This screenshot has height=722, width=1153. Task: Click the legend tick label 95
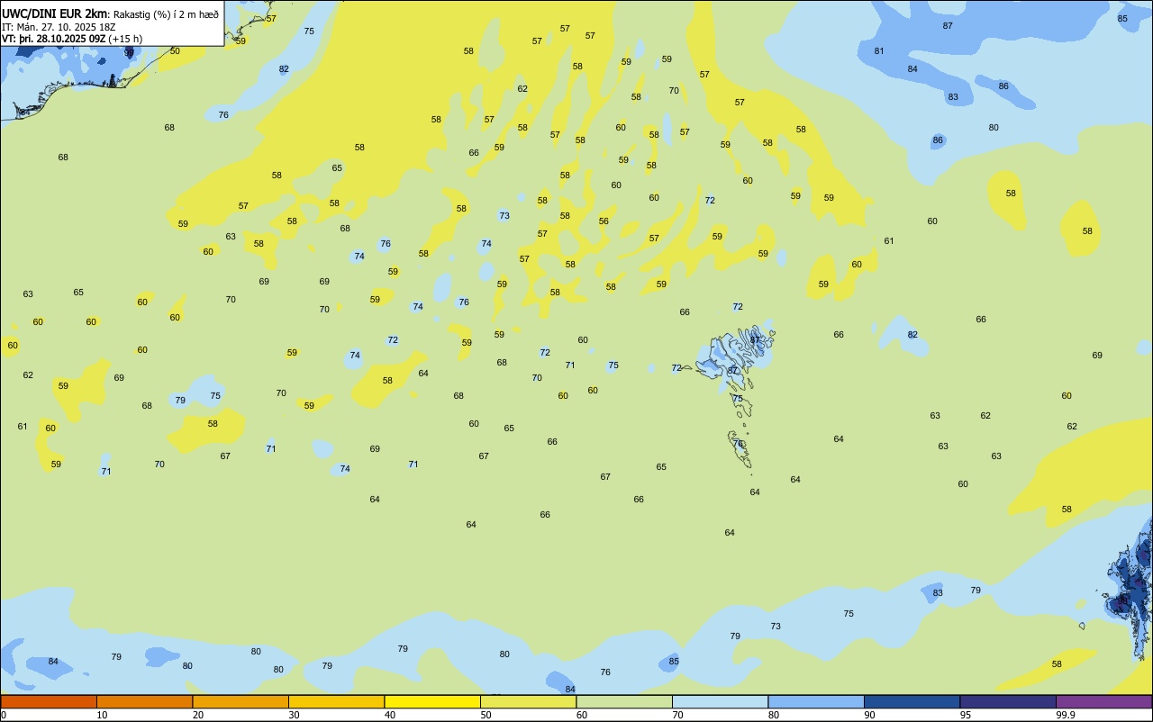pos(965,715)
